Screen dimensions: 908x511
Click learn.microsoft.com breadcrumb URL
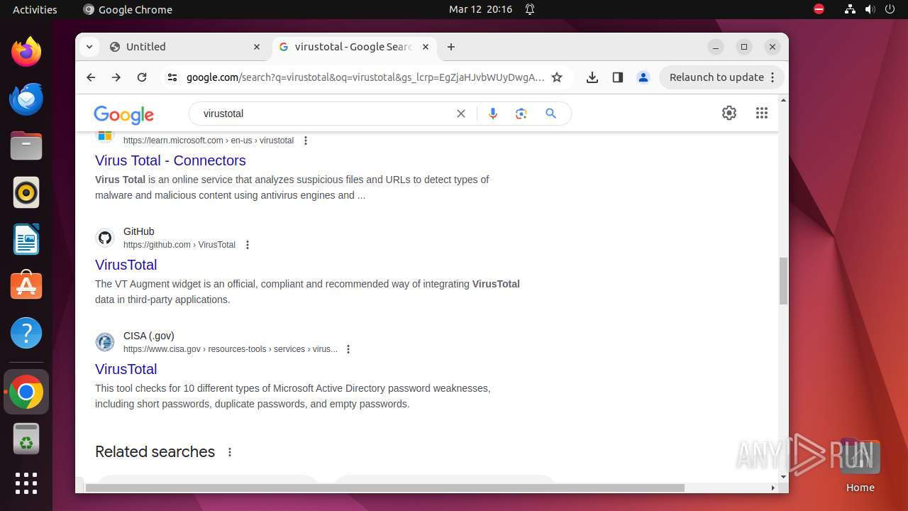[209, 141]
